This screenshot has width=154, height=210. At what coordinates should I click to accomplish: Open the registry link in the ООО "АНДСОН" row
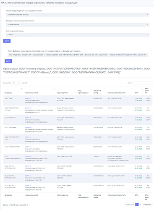point(28,118)
